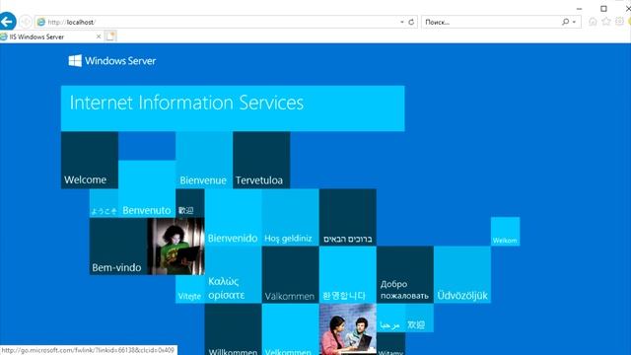
Task: Click the Καλώς ορίσατε tile
Action: [x=233, y=275]
